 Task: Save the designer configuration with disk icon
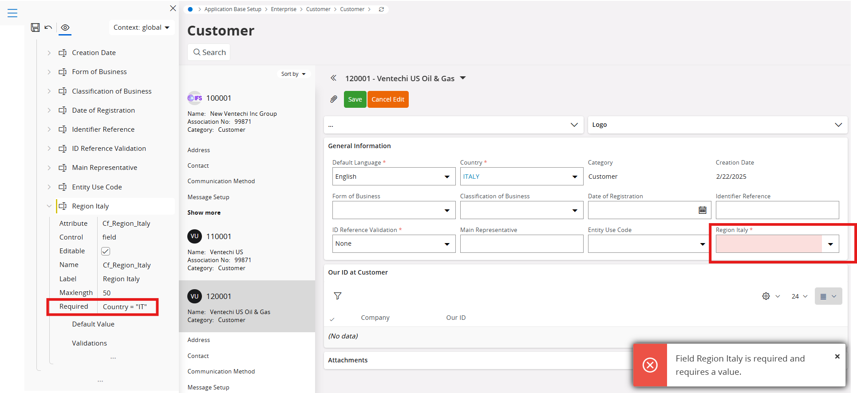(36, 28)
